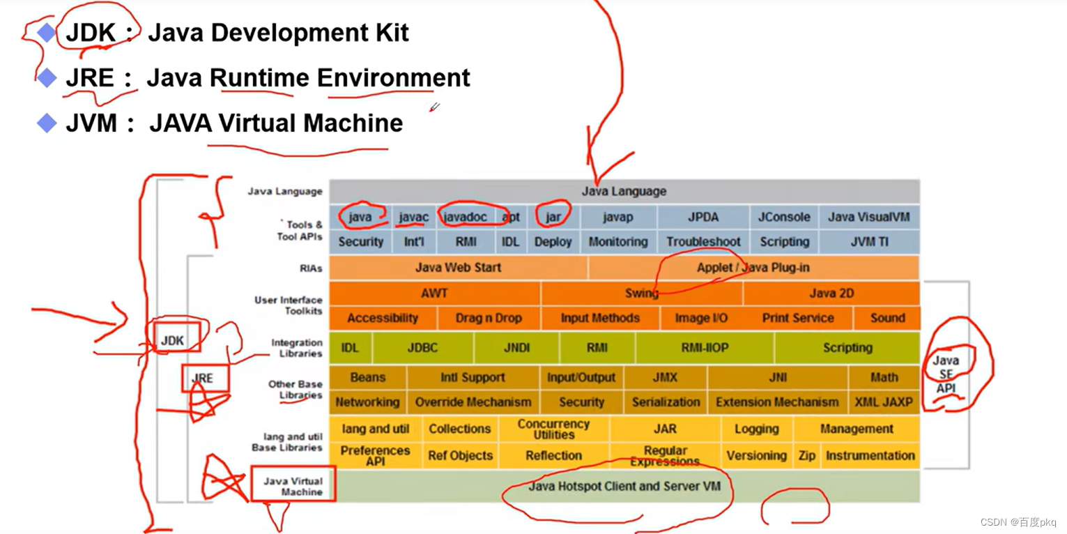Click 'Security' in the blue Tools row
Image resolution: width=1067 pixels, height=534 pixels.
click(x=360, y=242)
